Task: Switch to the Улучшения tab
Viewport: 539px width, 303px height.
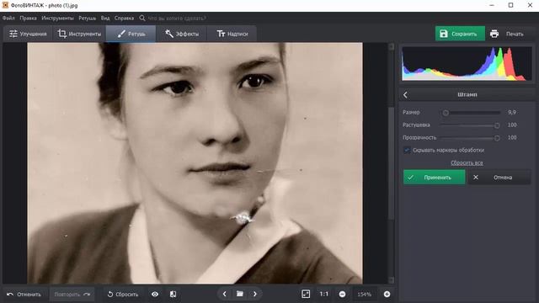Action: tap(28, 34)
